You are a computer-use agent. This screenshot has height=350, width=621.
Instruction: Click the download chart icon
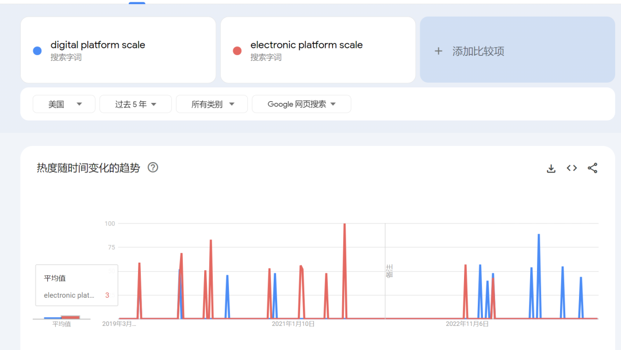click(x=551, y=168)
